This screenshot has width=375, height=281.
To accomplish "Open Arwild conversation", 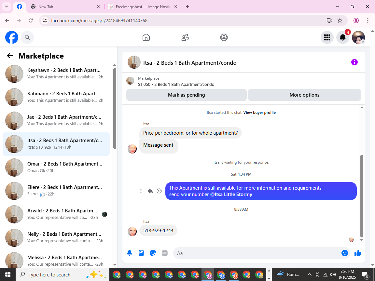I will (56, 214).
